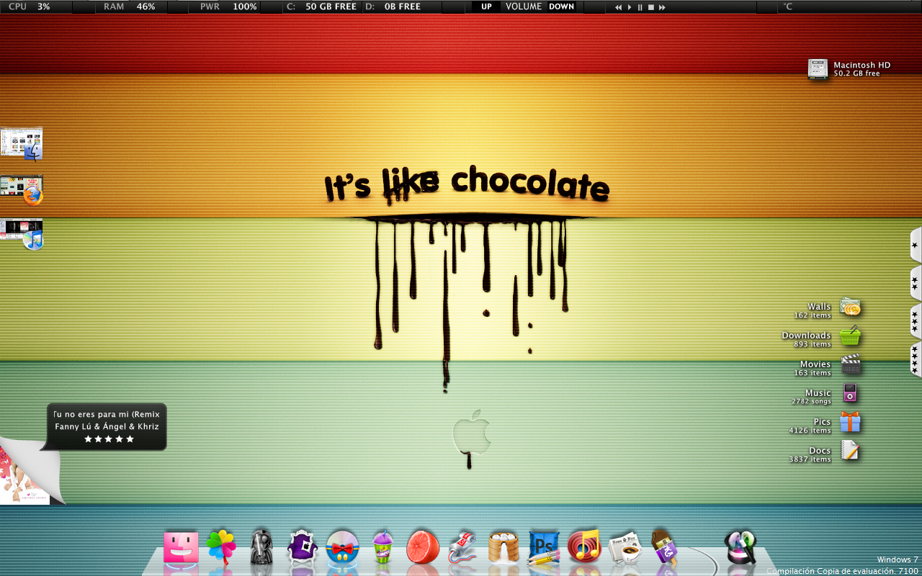Image resolution: width=922 pixels, height=576 pixels.
Task: Open the Downloads folder stack
Action: click(851, 336)
